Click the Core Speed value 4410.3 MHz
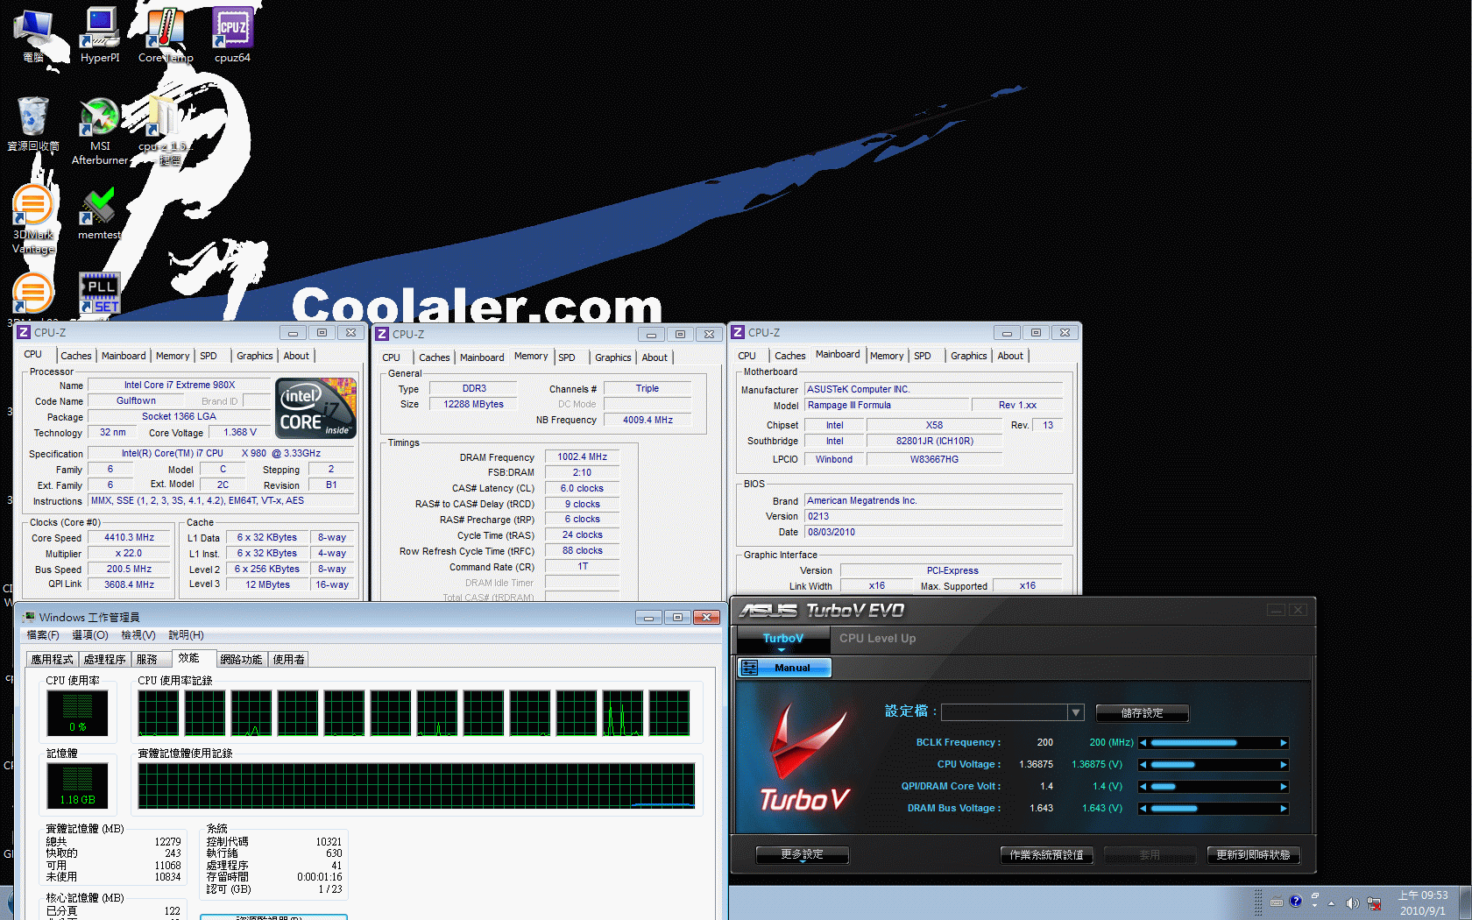The width and height of the screenshot is (1472, 920). coord(129,538)
